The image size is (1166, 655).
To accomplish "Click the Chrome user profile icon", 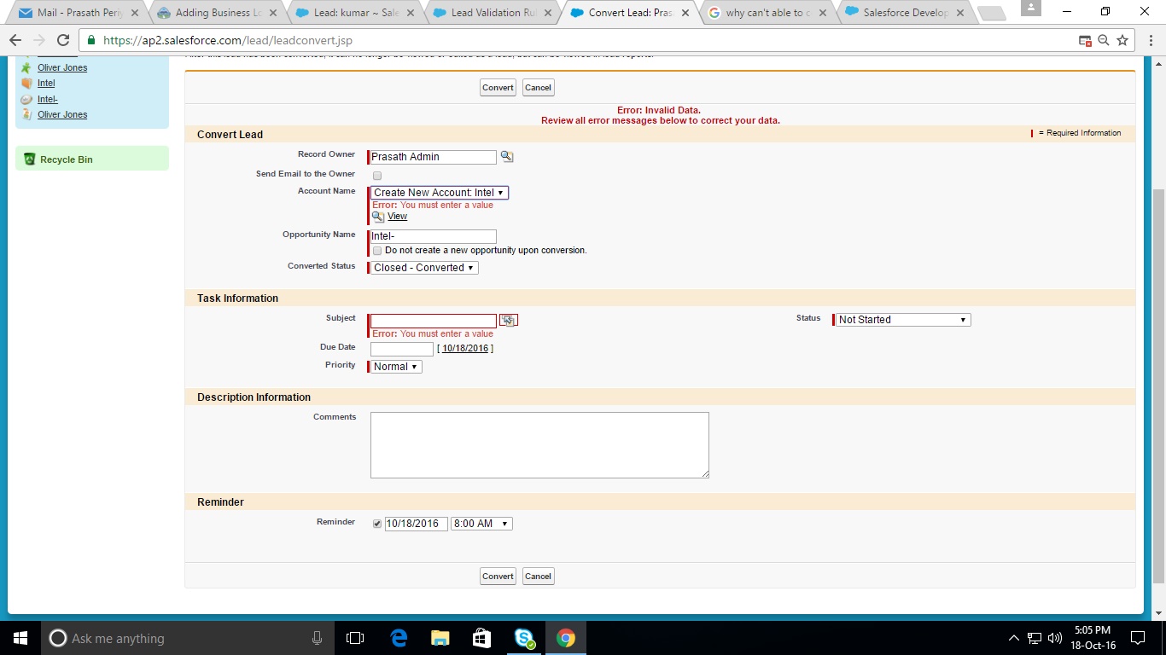I will coord(1030,8).
